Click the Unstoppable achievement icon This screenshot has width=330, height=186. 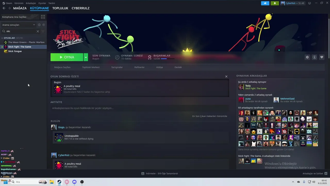point(59,137)
